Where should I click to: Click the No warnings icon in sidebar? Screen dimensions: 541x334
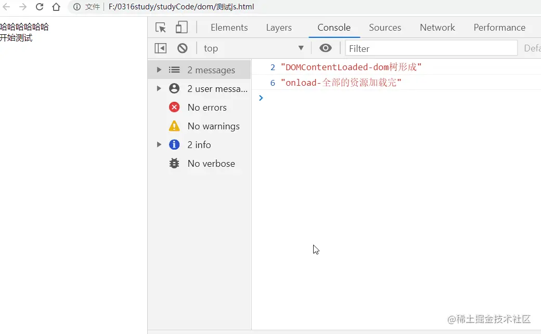click(174, 126)
